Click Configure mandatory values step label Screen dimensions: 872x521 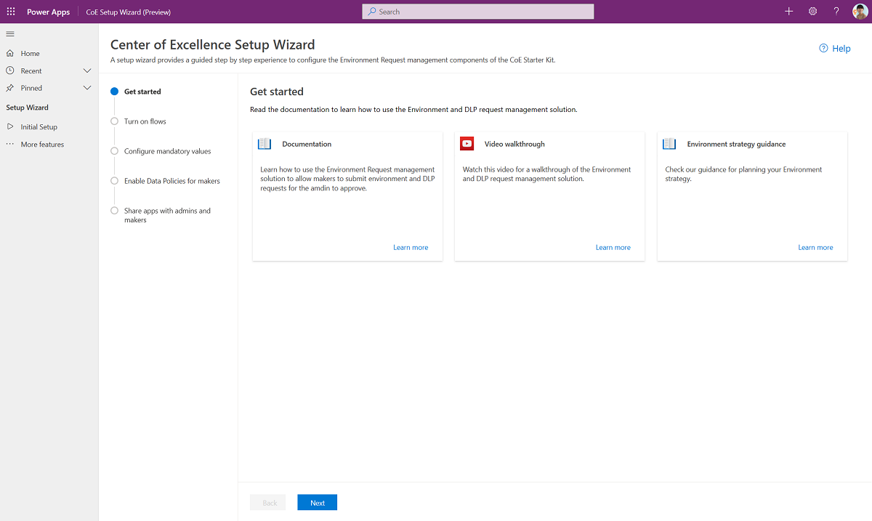tap(168, 151)
